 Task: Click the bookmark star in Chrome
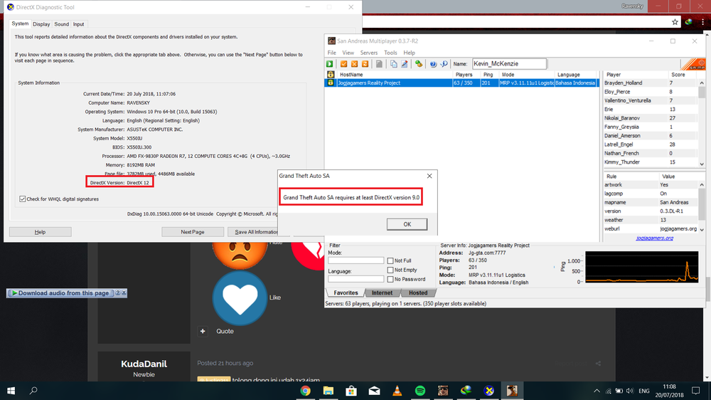[675, 22]
